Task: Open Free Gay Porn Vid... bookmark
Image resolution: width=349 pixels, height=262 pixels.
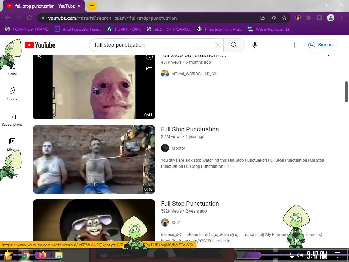Action: tap(219, 29)
